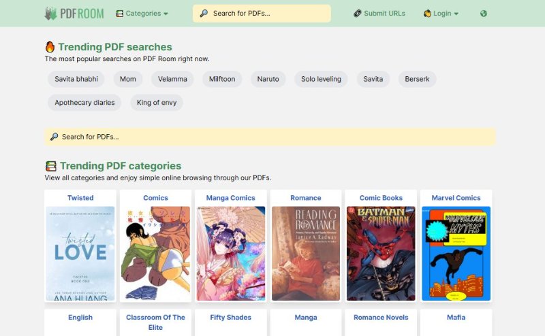
Task: Click the Comics category cover image
Action: [155, 254]
